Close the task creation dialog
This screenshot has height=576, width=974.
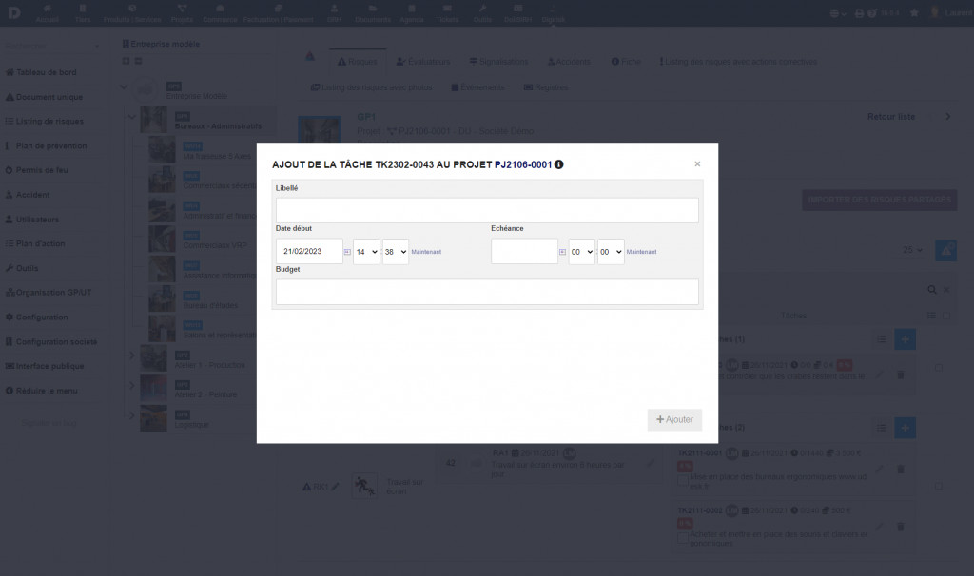[x=697, y=163]
